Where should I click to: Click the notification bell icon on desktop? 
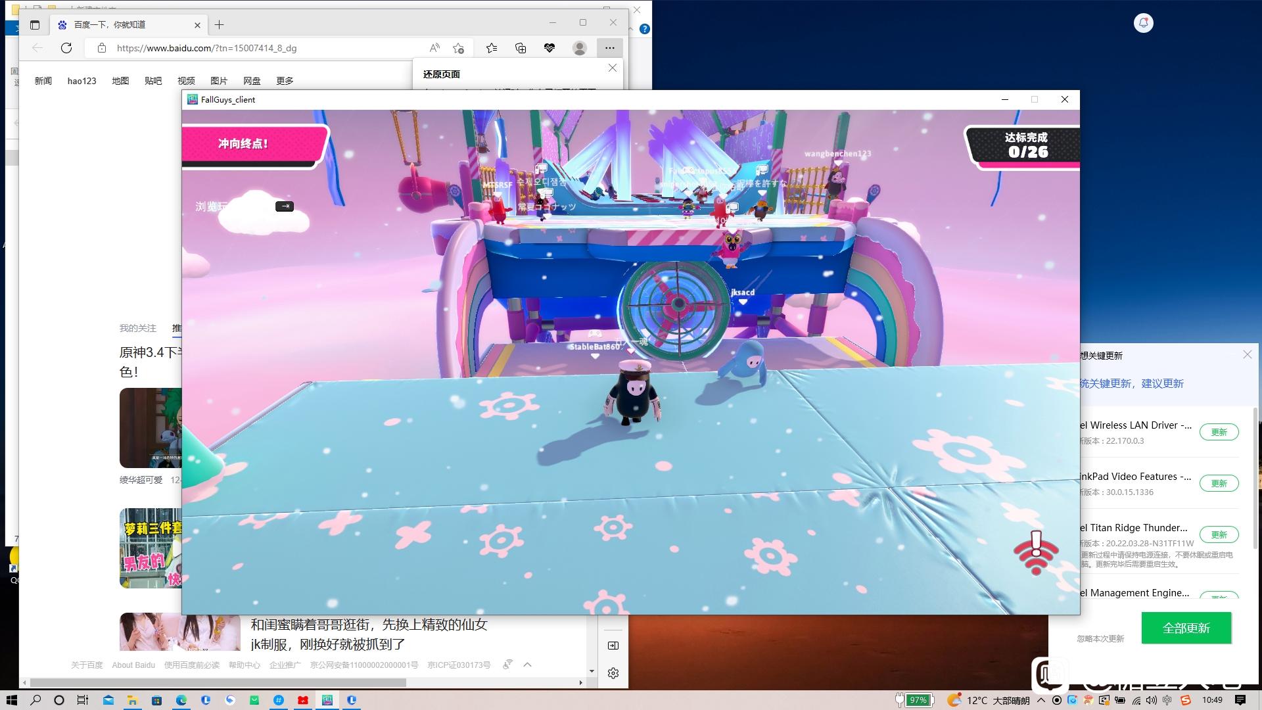point(1144,23)
